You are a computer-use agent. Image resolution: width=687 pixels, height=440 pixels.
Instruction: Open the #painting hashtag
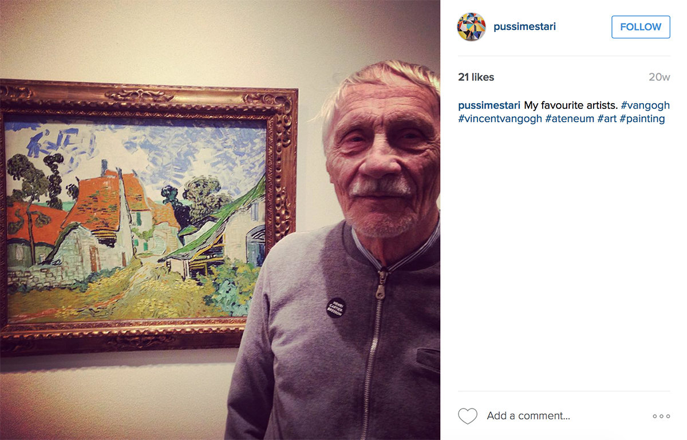[642, 119]
